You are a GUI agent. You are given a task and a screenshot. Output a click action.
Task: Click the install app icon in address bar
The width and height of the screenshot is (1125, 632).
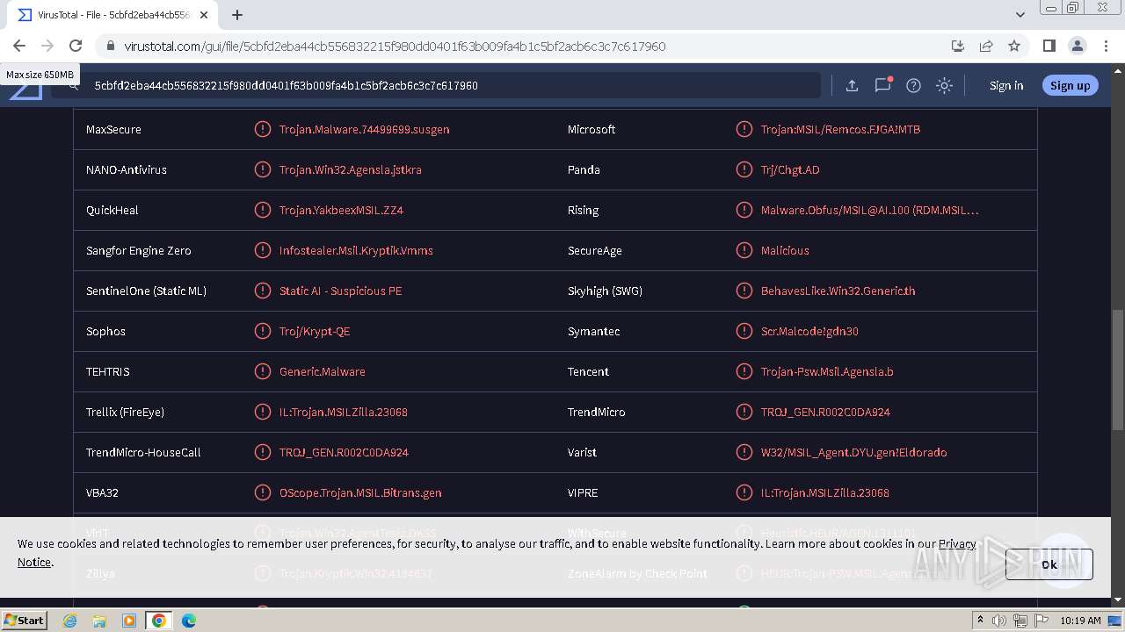tap(958, 46)
